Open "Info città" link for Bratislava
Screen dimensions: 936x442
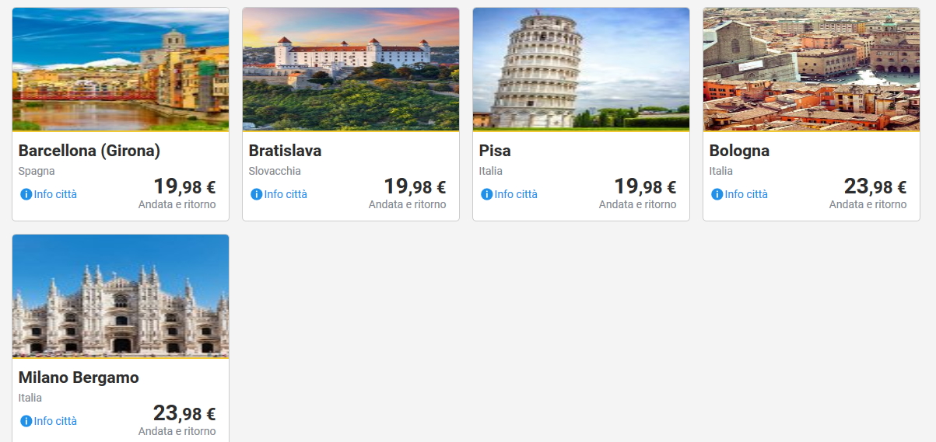point(286,194)
